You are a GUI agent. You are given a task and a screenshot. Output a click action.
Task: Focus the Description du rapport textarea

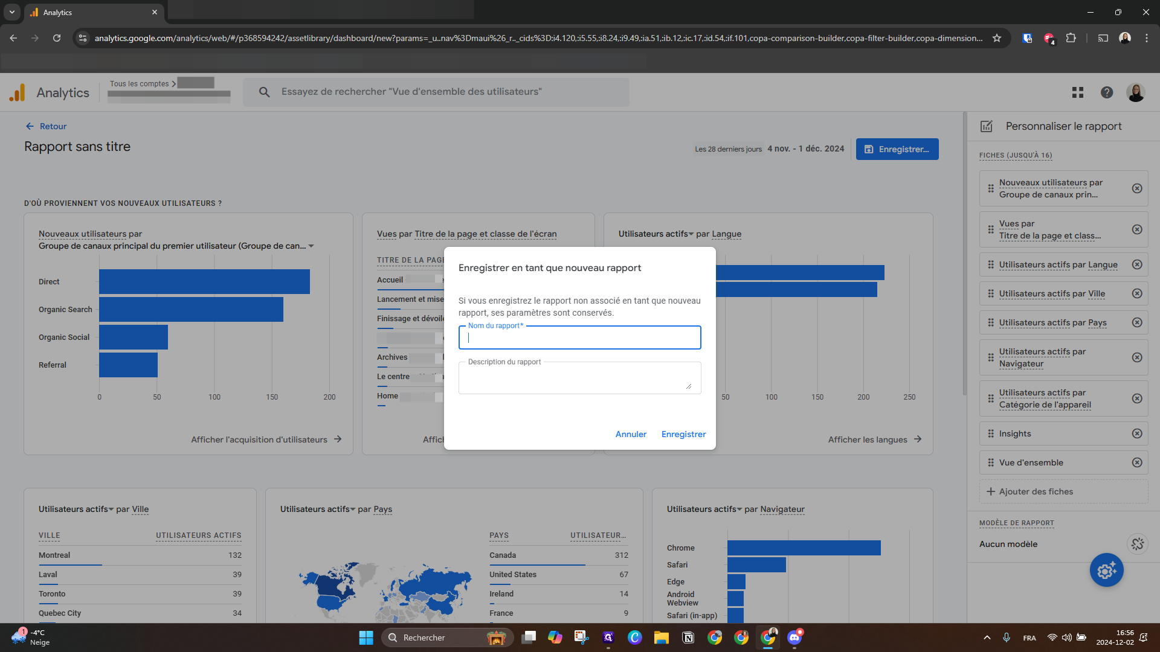(x=580, y=378)
